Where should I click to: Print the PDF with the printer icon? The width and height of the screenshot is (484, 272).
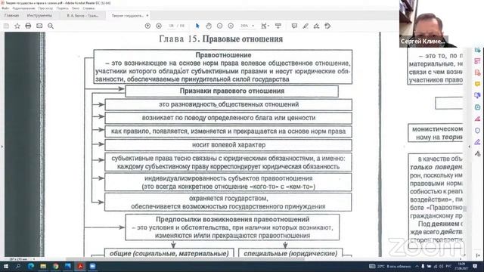coord(28,26)
